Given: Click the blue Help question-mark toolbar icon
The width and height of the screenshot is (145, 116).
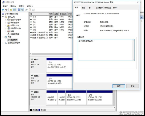Looking at the screenshot, I should (19, 9).
